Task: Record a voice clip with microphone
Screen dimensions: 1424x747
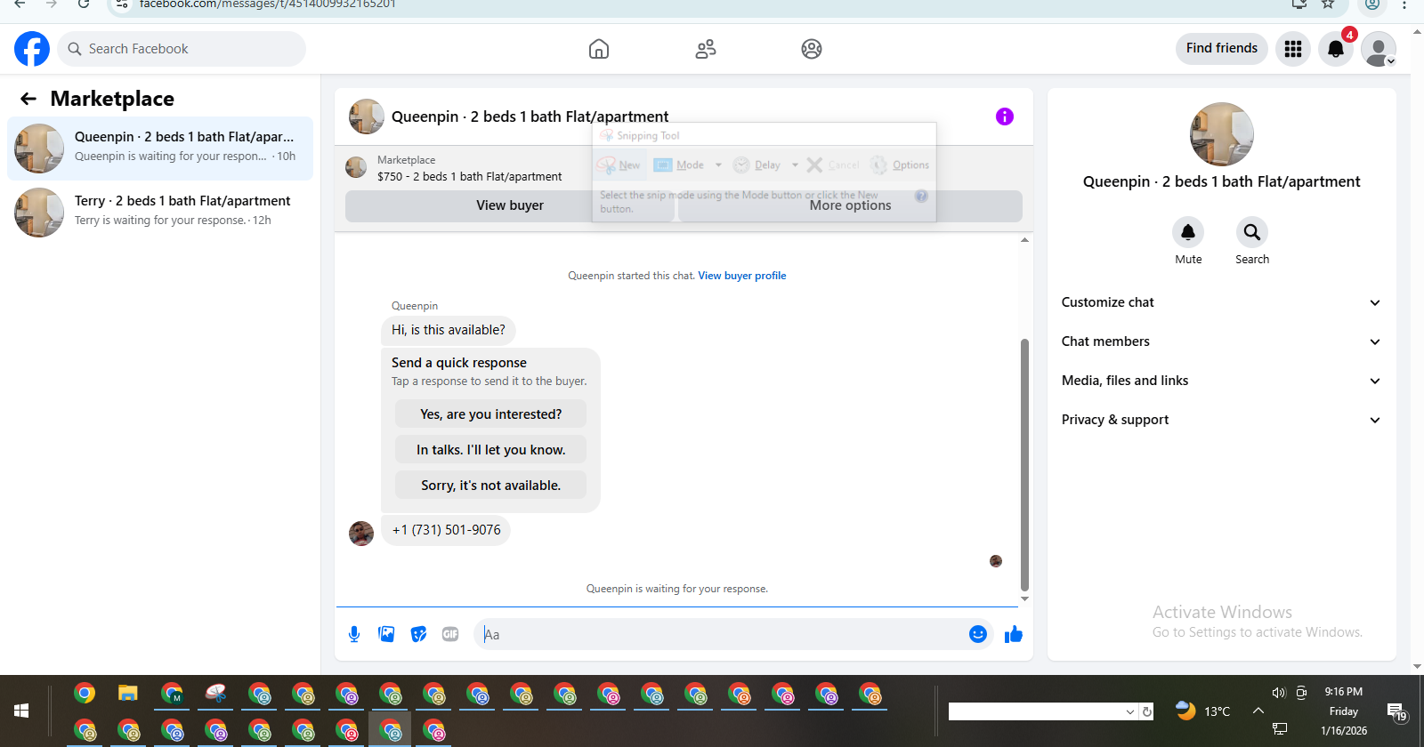Action: 354,634
